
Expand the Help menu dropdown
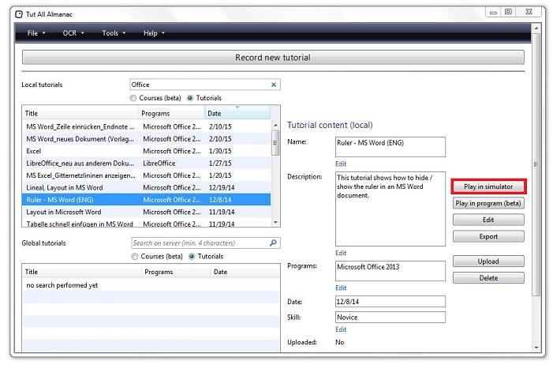[x=153, y=33]
